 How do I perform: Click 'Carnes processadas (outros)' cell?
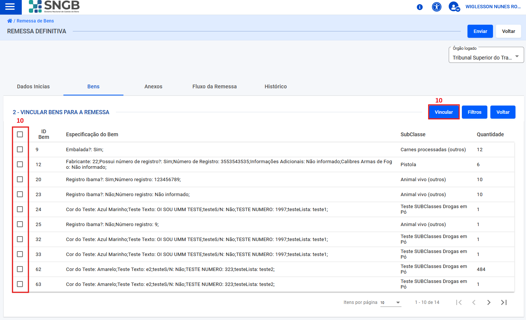click(x=433, y=149)
